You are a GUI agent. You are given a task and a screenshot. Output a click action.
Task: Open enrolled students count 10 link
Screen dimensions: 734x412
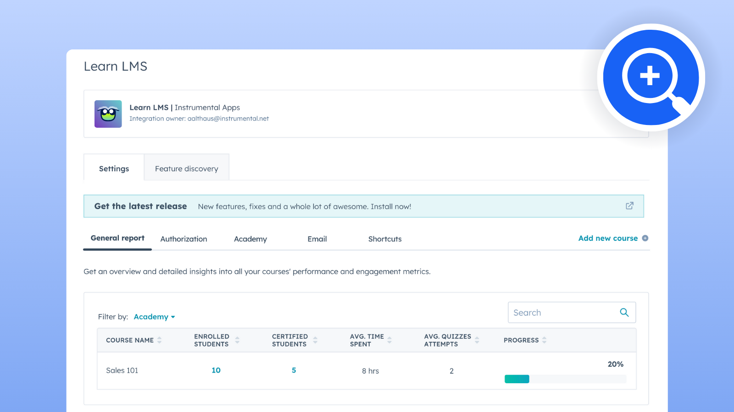point(216,370)
